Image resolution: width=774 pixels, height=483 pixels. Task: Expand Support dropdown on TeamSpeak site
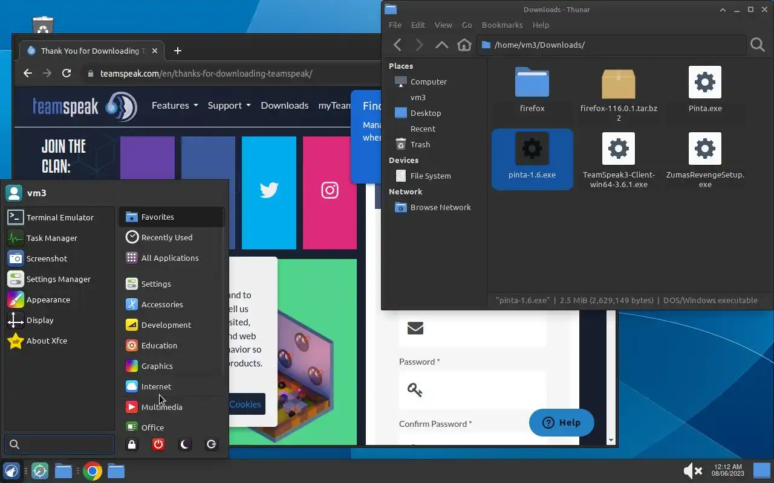click(229, 105)
